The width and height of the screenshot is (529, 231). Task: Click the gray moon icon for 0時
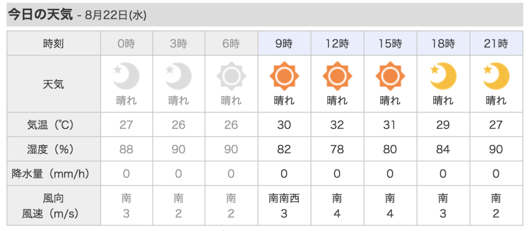(126, 77)
